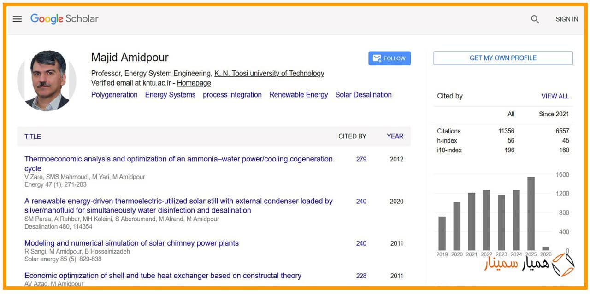Click the Google Scholar logo
This screenshot has width=590, height=294.
(64, 19)
